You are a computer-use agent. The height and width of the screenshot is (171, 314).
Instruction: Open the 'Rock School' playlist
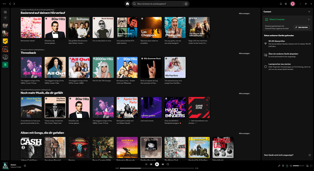click(103, 27)
